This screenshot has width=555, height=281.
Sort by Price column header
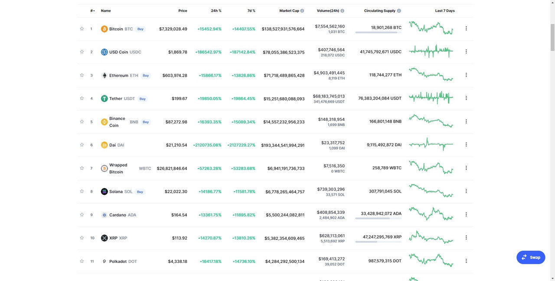[x=183, y=11]
